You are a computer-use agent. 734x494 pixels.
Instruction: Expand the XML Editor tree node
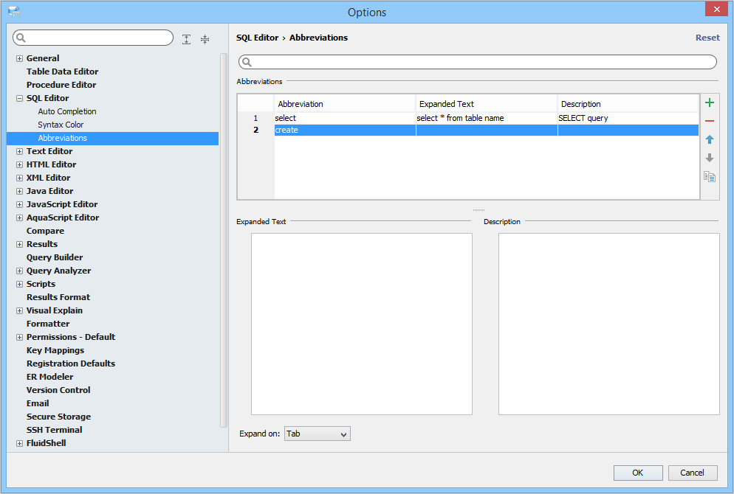tap(19, 178)
